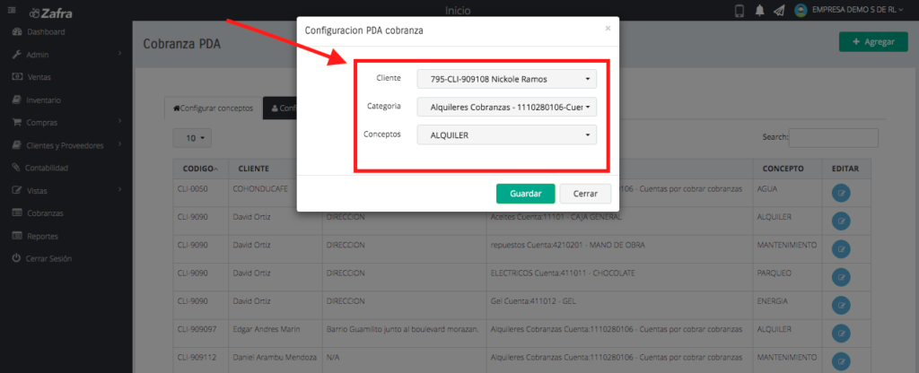Open Ventas in sidebar
Viewport: 919px width, 373px height.
tap(39, 77)
